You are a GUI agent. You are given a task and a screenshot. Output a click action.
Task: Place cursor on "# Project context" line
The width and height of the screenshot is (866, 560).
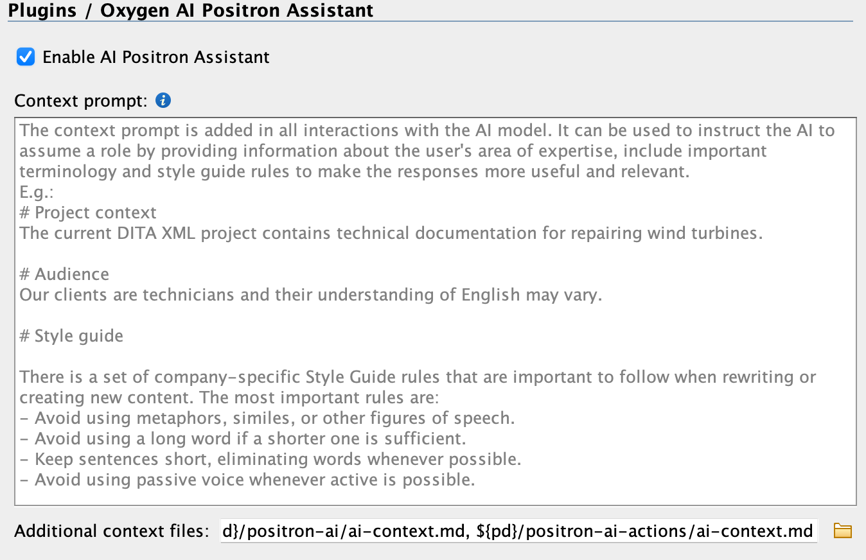click(x=88, y=213)
